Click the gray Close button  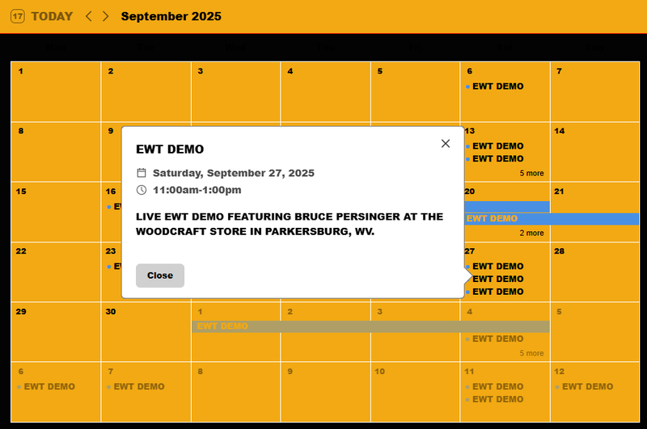click(x=160, y=275)
